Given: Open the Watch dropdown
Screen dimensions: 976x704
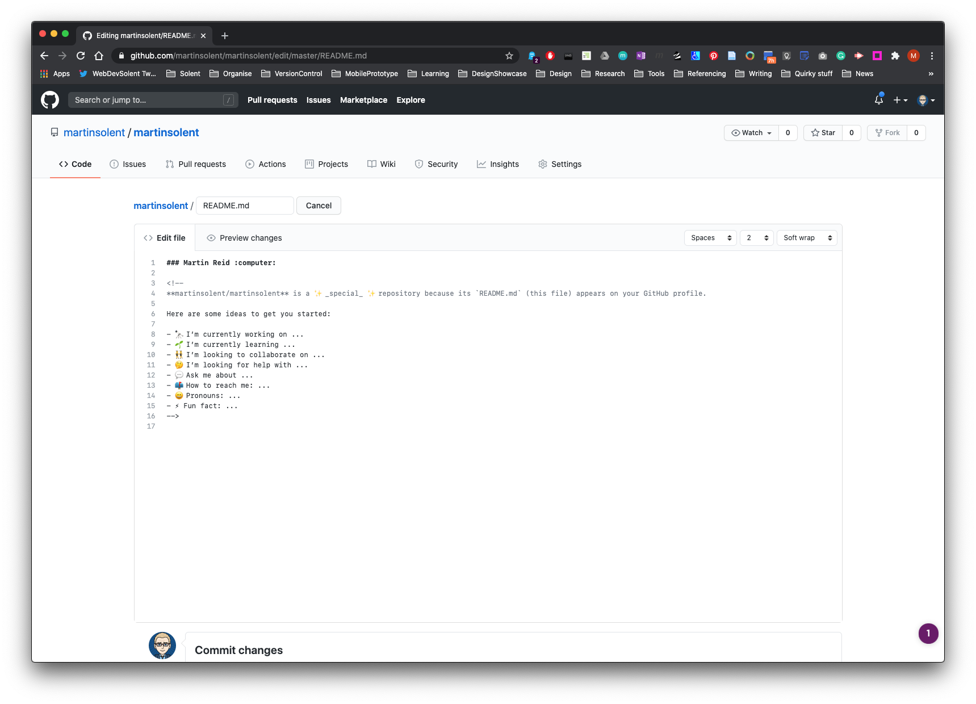Looking at the screenshot, I should pyautogui.click(x=751, y=133).
